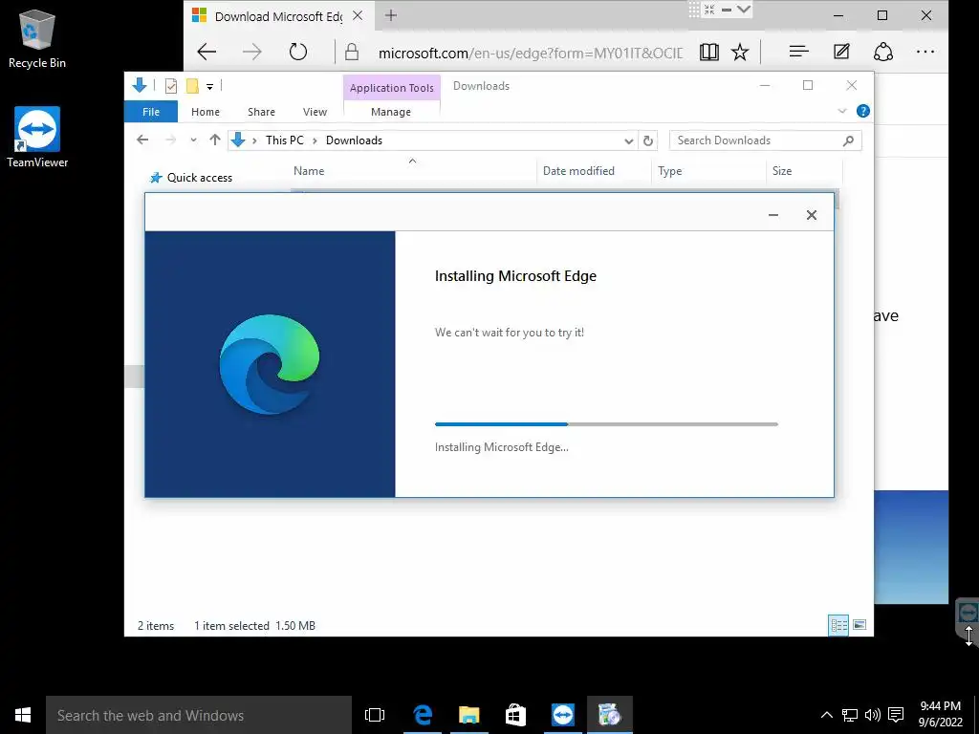Click the taskbar search box
The width and height of the screenshot is (979, 734).
pyautogui.click(x=199, y=715)
